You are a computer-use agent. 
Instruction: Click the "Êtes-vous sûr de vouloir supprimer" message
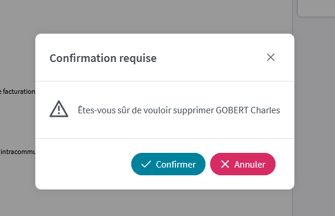[x=146, y=110]
